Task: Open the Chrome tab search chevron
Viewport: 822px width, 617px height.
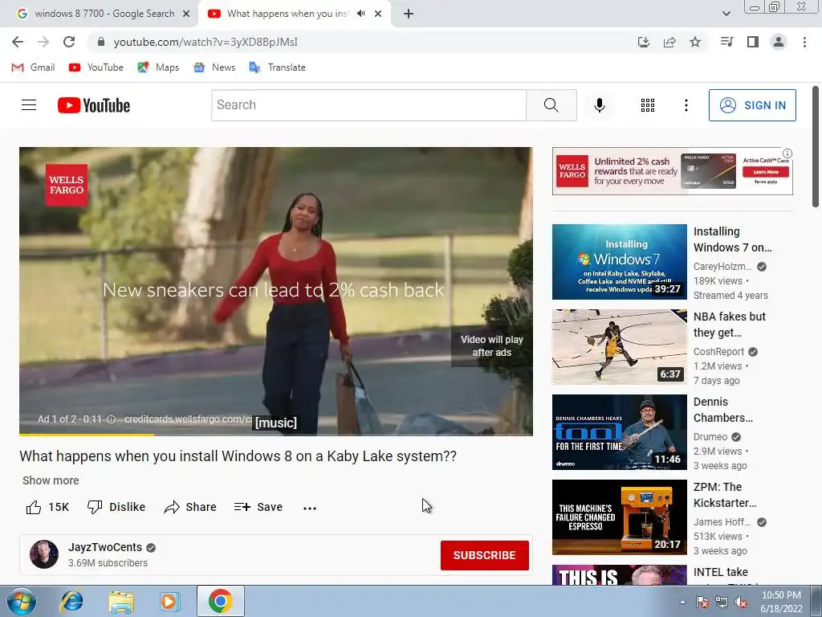Action: (x=726, y=14)
